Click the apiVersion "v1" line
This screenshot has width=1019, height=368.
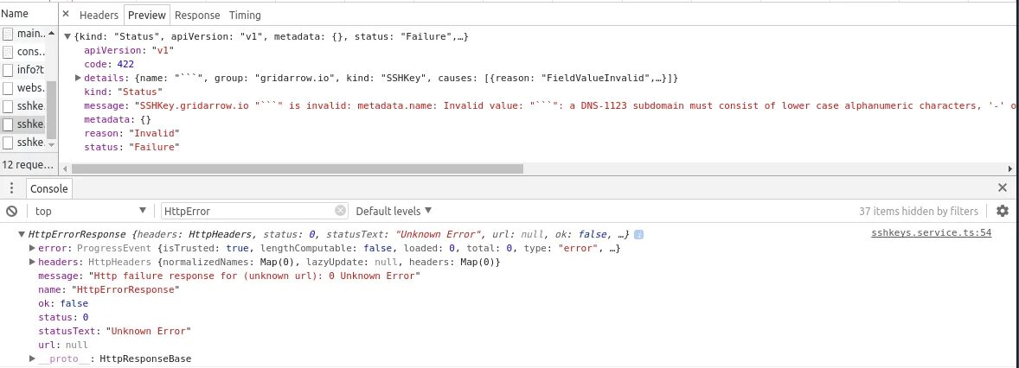click(x=130, y=50)
